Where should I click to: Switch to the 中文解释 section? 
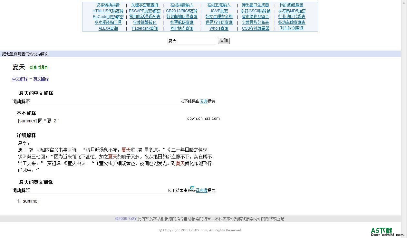(x=20, y=79)
